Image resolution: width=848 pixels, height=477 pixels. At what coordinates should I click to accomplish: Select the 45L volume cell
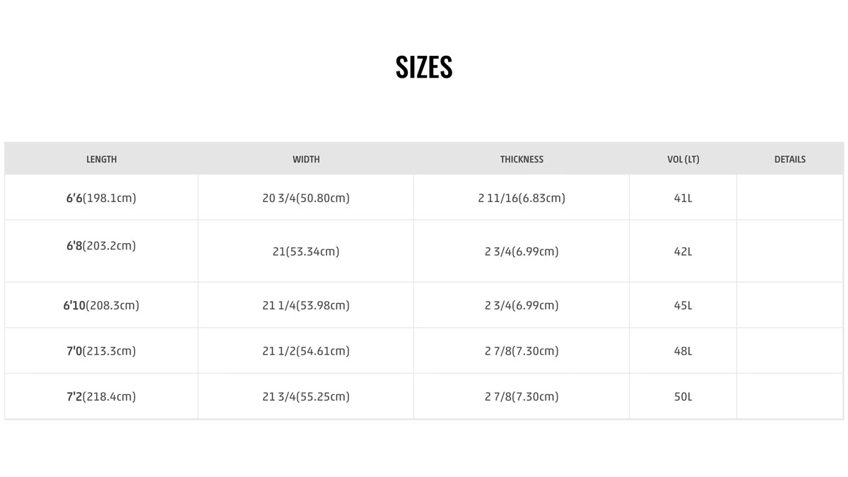tap(683, 306)
